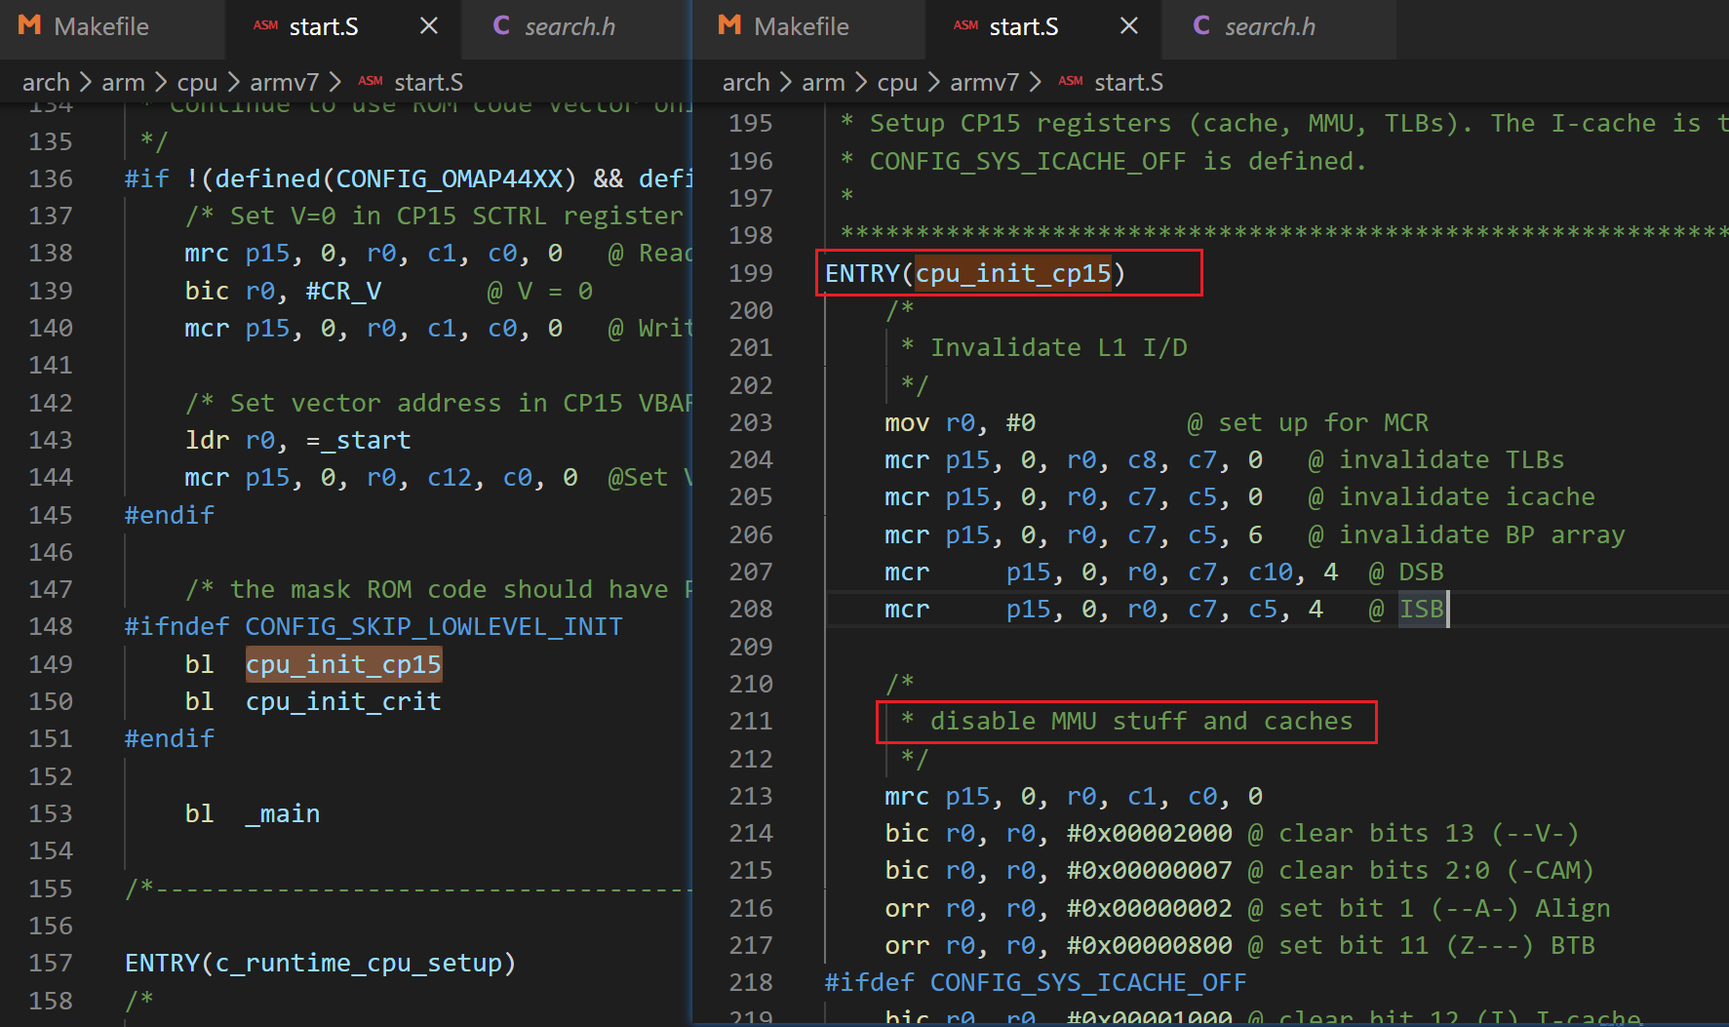The width and height of the screenshot is (1729, 1027).
Task: Click 'ISB' comment on line 208
Action: point(1421,609)
